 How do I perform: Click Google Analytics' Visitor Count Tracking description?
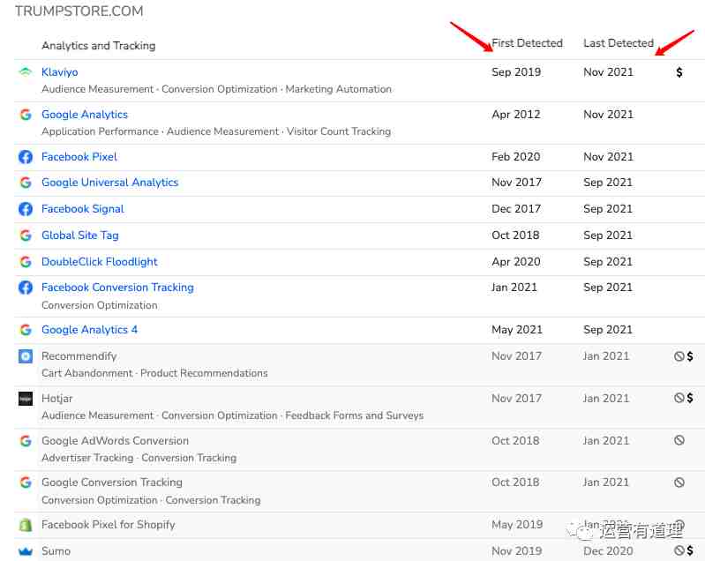[x=339, y=131]
